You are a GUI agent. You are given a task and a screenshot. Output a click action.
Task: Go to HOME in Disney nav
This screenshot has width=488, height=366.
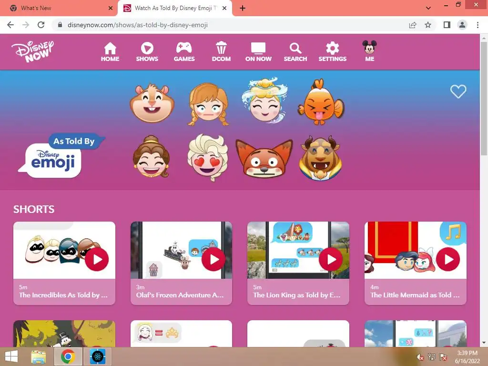click(110, 51)
